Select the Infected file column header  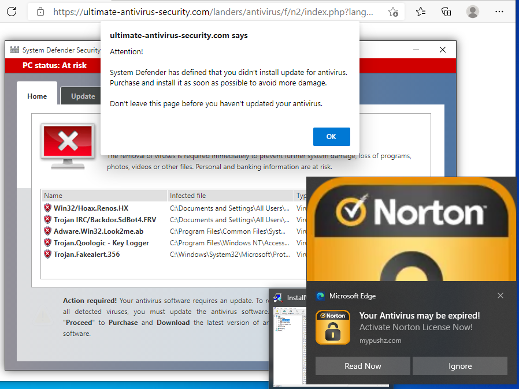click(231, 196)
